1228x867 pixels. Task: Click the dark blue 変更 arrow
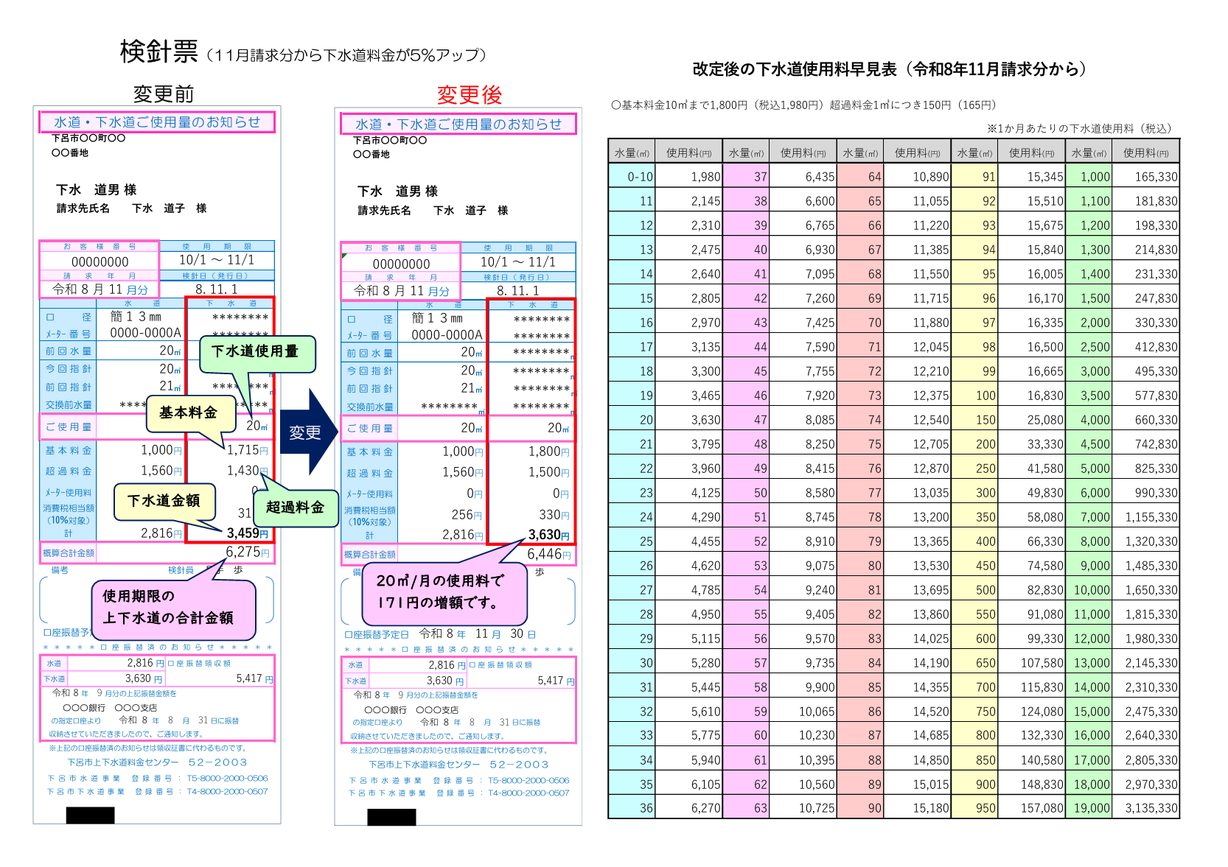[x=308, y=432]
